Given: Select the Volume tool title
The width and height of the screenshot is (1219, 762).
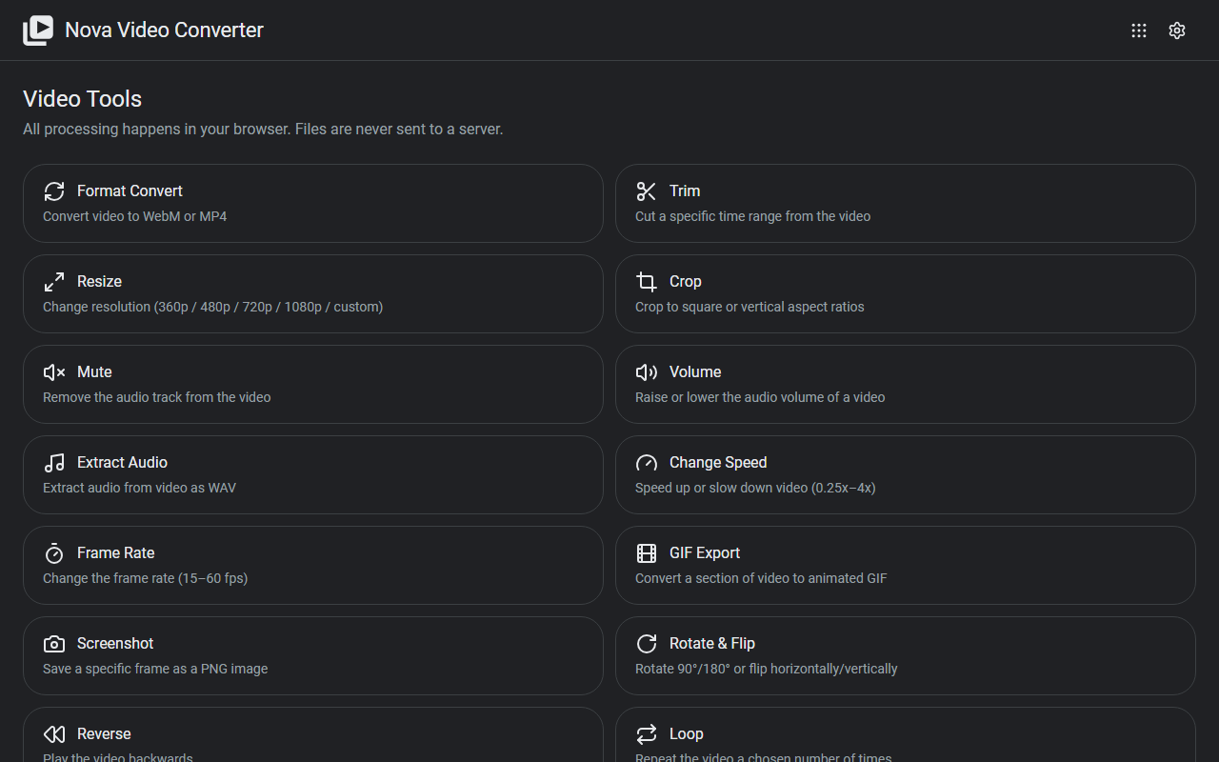Looking at the screenshot, I should [695, 371].
